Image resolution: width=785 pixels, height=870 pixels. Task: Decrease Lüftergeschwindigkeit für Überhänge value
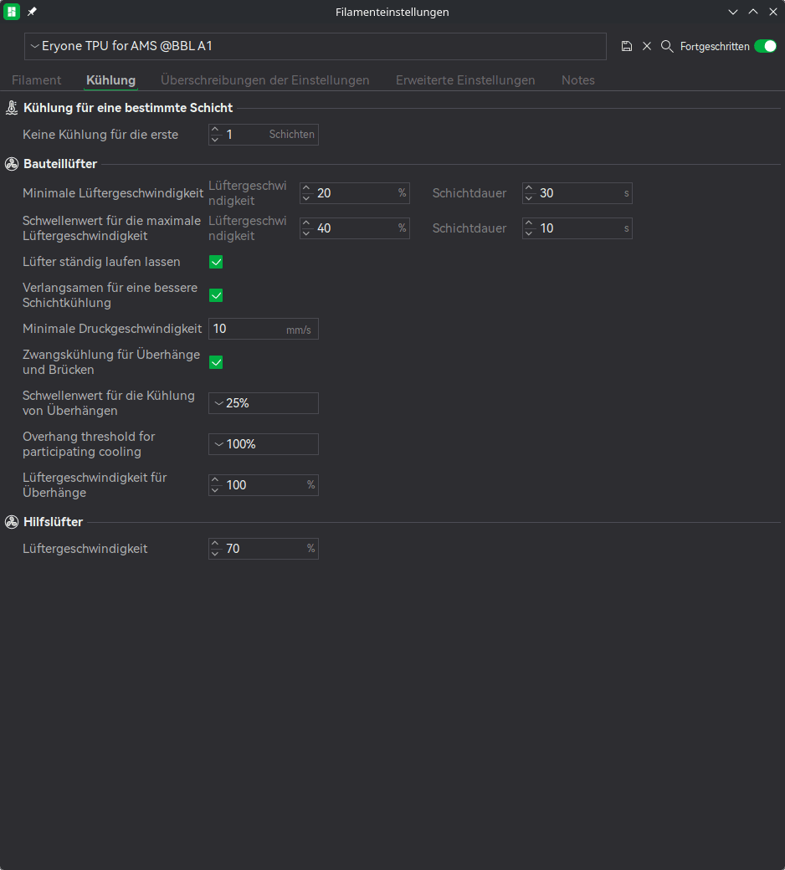coord(215,490)
